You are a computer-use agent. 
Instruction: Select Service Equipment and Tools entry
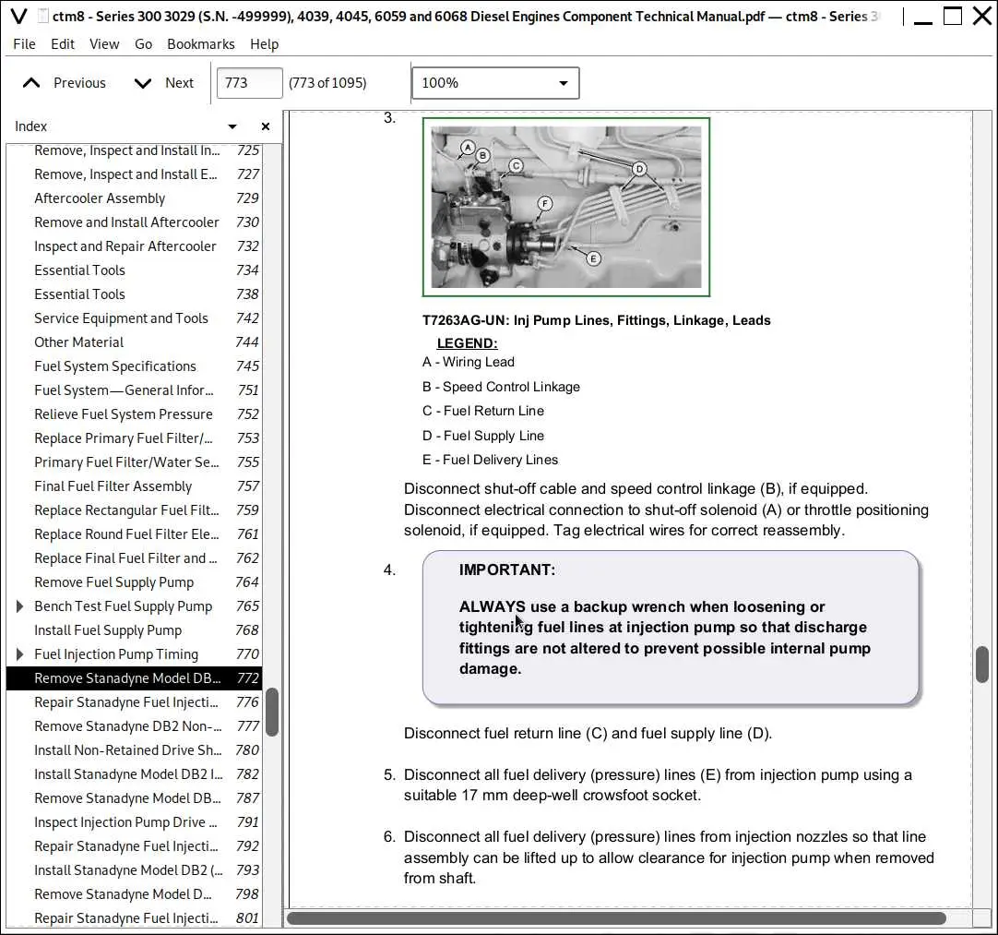(x=134, y=318)
